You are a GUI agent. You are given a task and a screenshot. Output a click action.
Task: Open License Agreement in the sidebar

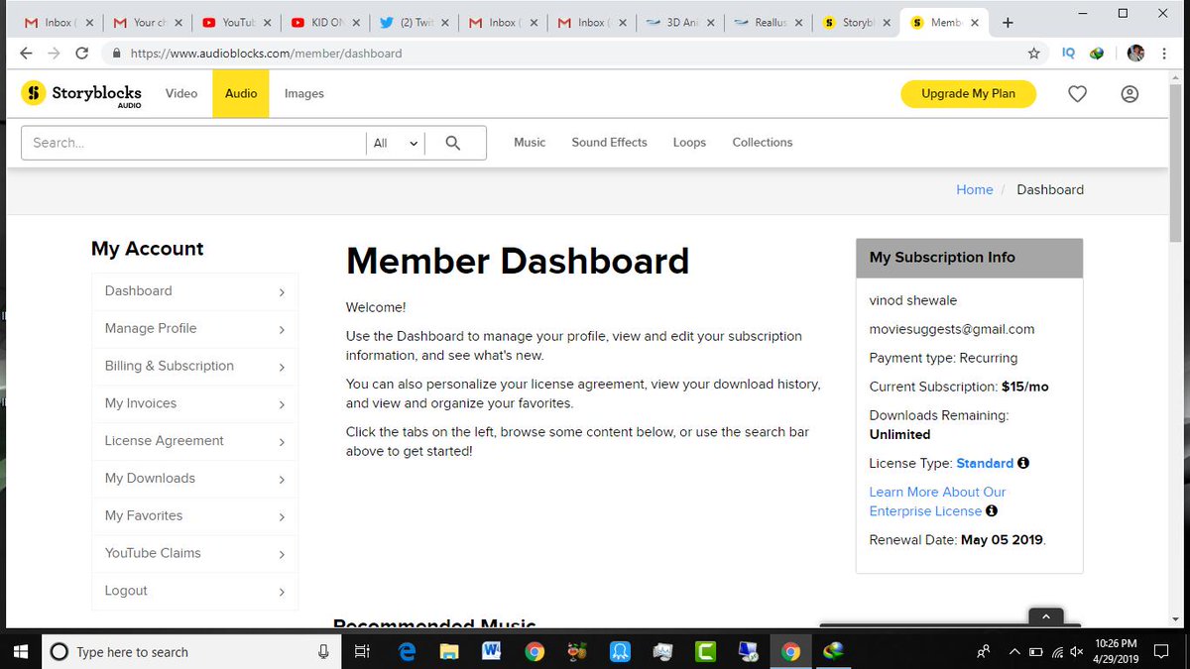(194, 441)
